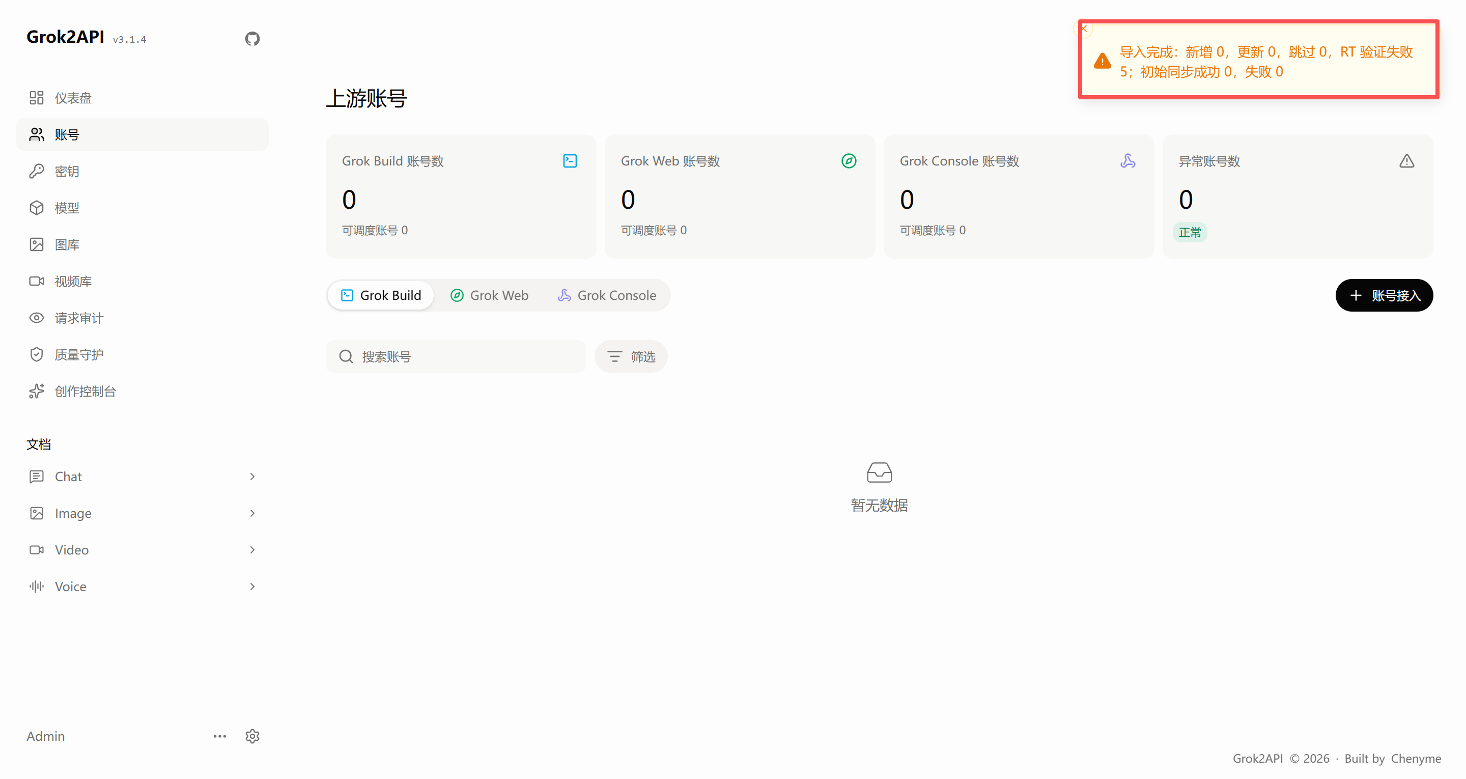Expand the Voice docs section
1466x779 pixels.
(x=143, y=587)
